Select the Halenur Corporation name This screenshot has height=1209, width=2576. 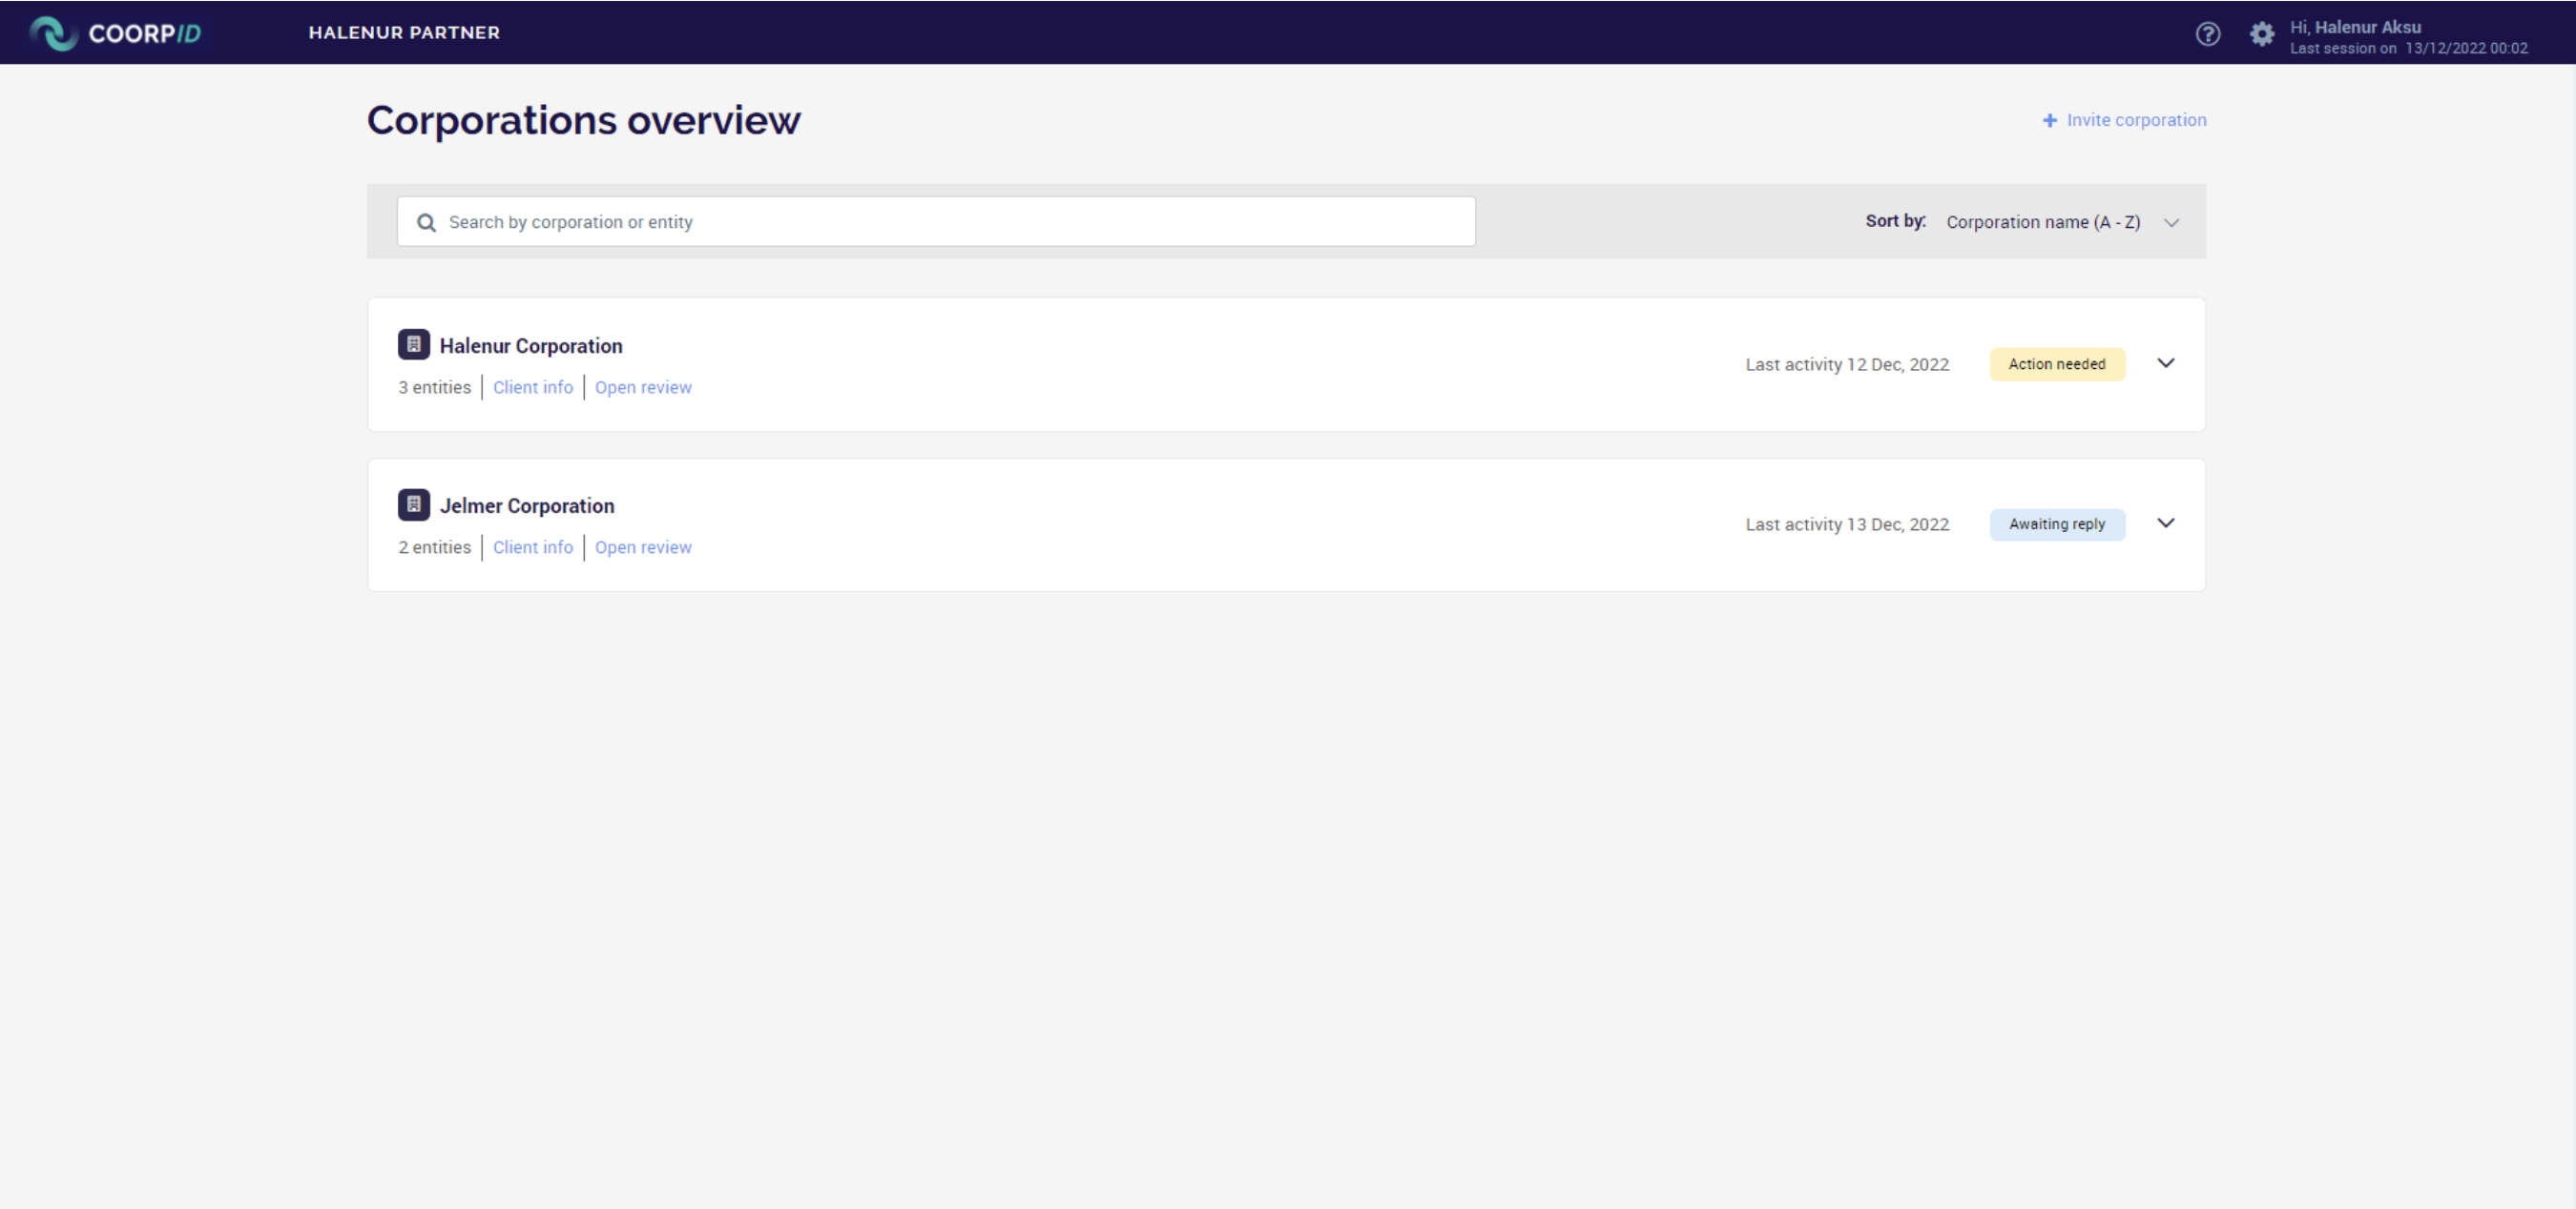coord(531,346)
